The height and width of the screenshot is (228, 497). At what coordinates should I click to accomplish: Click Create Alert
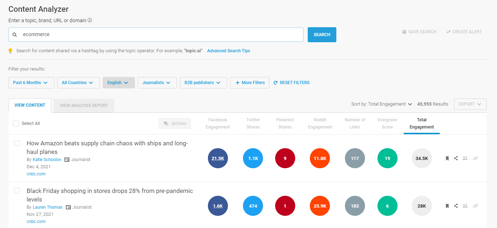click(x=464, y=32)
